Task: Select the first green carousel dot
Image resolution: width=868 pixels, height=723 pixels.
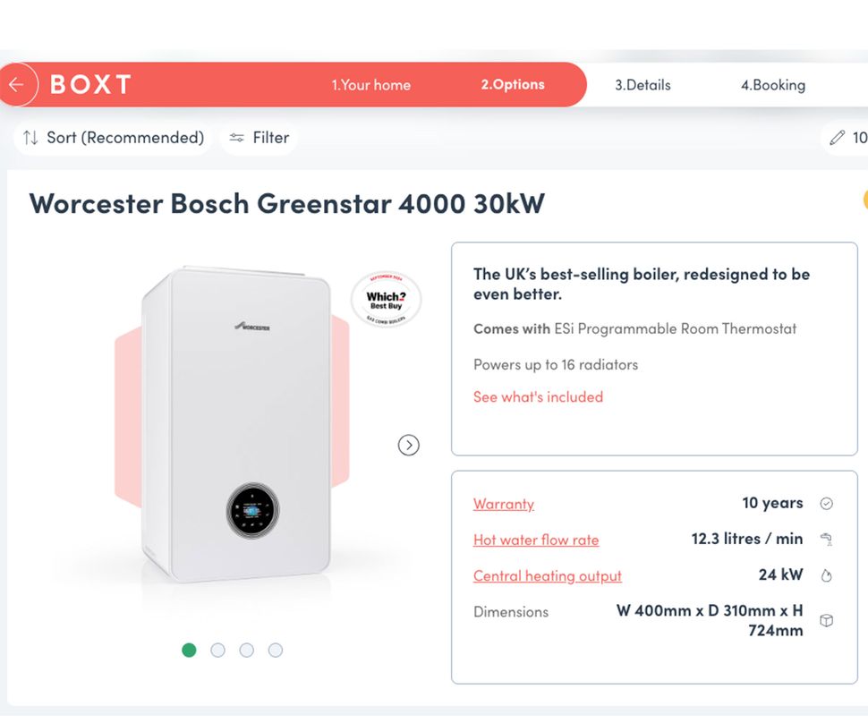Action: (189, 651)
